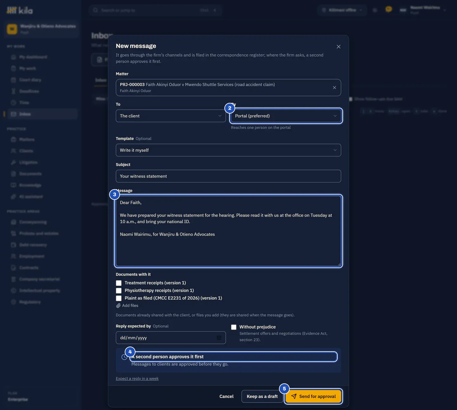Keep the message as a draft
Viewport: 457px width, 410px height.
tap(262, 396)
